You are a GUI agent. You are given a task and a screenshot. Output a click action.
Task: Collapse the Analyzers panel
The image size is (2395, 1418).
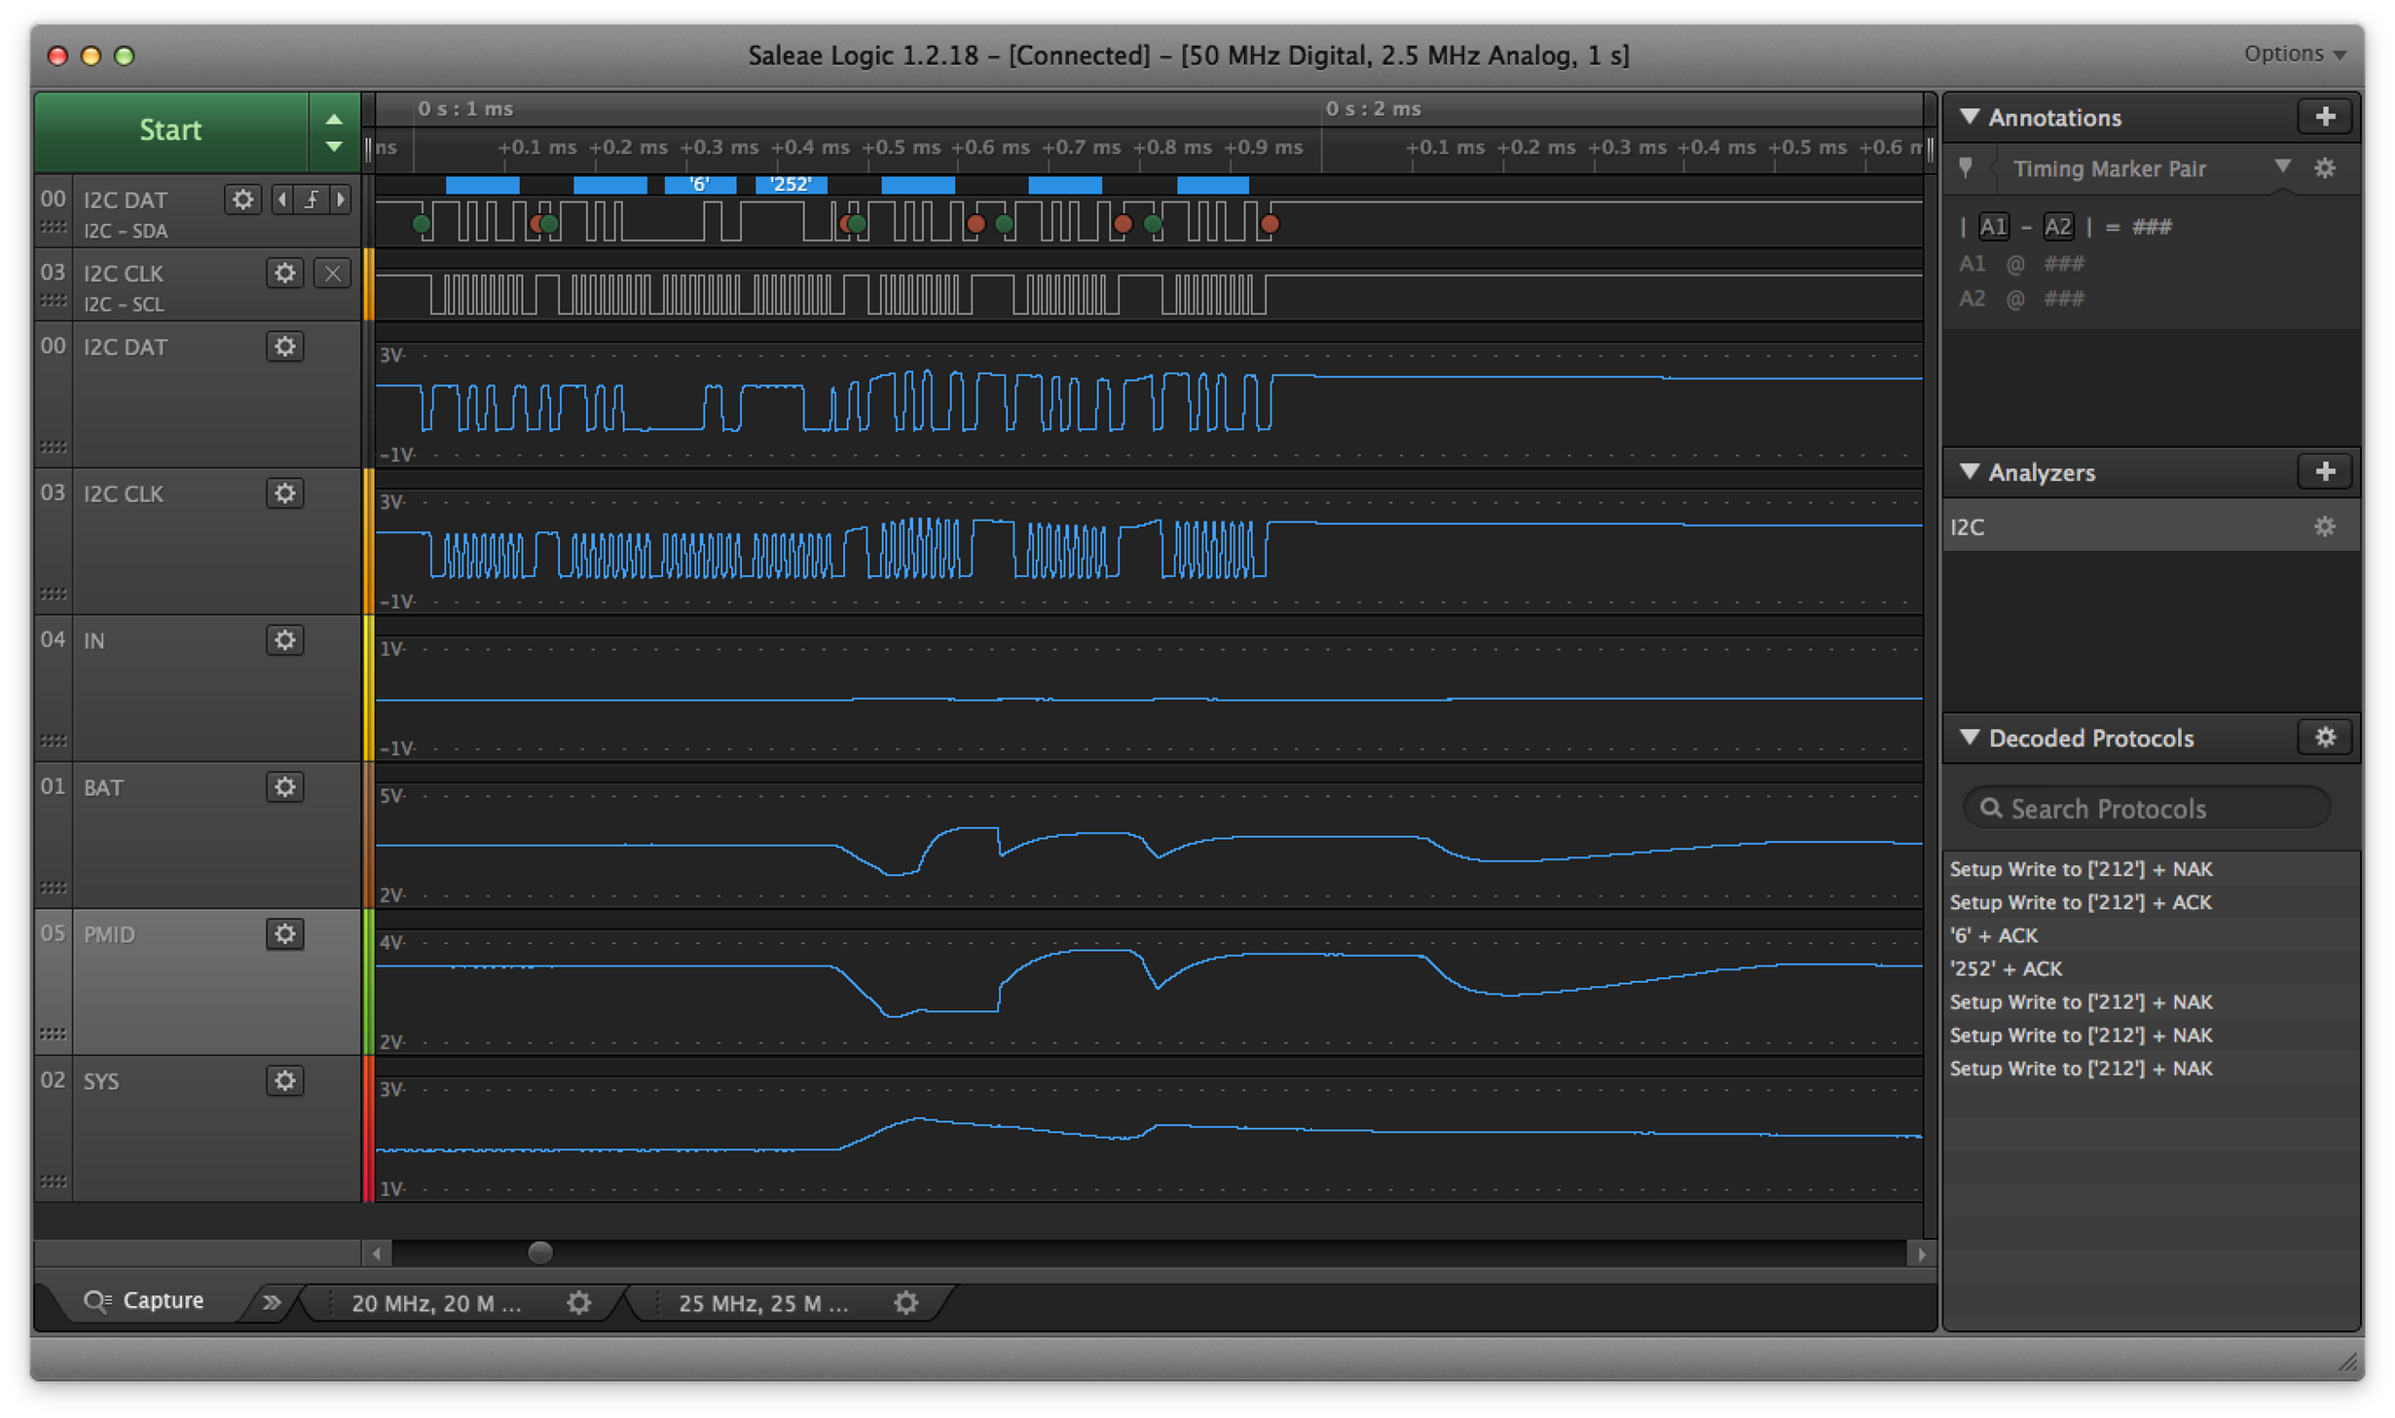tap(1970, 472)
